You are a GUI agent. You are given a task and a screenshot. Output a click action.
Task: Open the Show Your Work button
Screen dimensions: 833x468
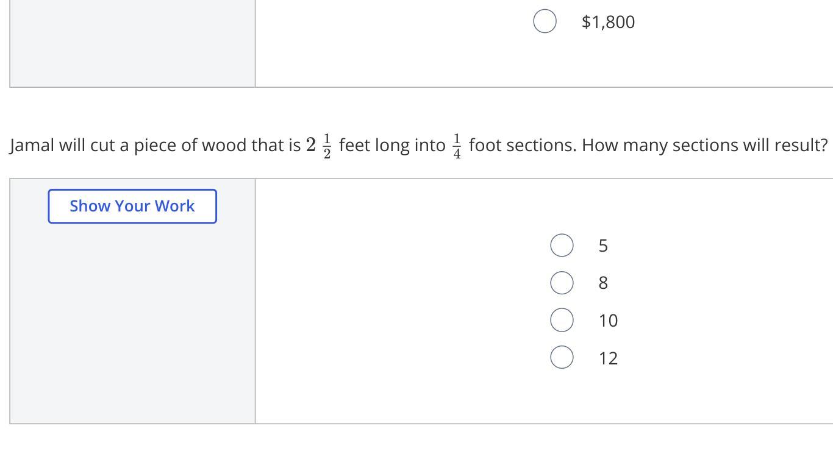pos(132,206)
